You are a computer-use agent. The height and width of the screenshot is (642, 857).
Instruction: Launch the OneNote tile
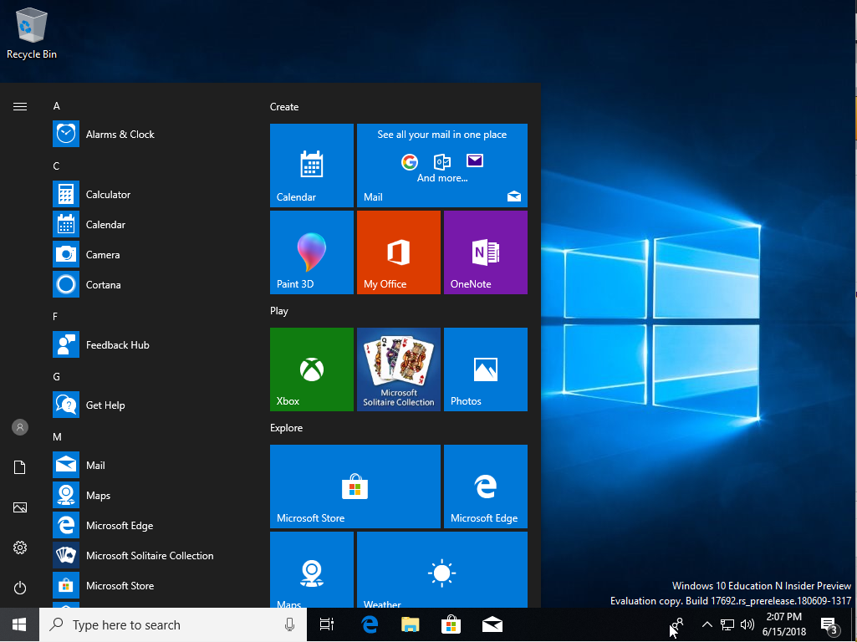click(x=485, y=252)
